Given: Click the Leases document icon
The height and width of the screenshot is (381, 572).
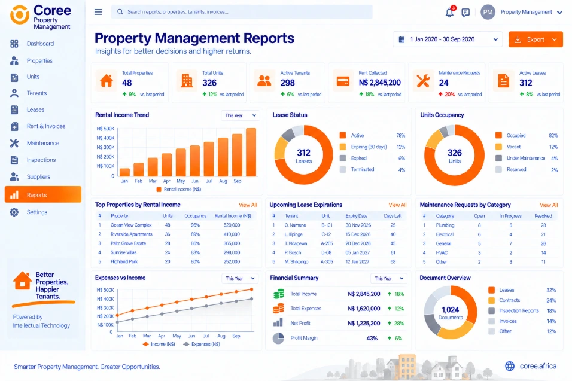Looking at the screenshot, I should (x=14, y=109).
